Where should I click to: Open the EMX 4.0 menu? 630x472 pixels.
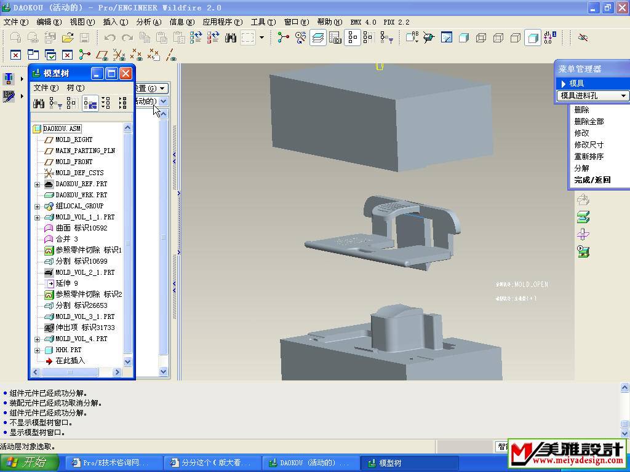pyautogui.click(x=363, y=22)
